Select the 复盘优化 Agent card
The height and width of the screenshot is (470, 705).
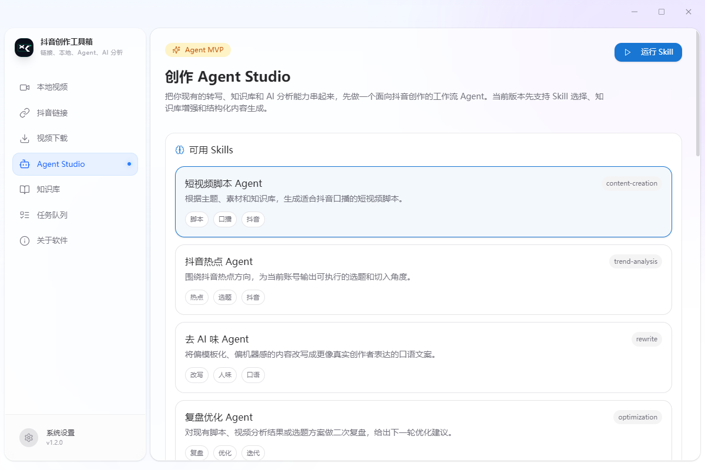424,431
